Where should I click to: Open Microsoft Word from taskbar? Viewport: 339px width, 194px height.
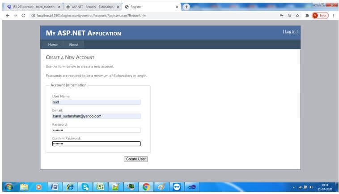55,187
